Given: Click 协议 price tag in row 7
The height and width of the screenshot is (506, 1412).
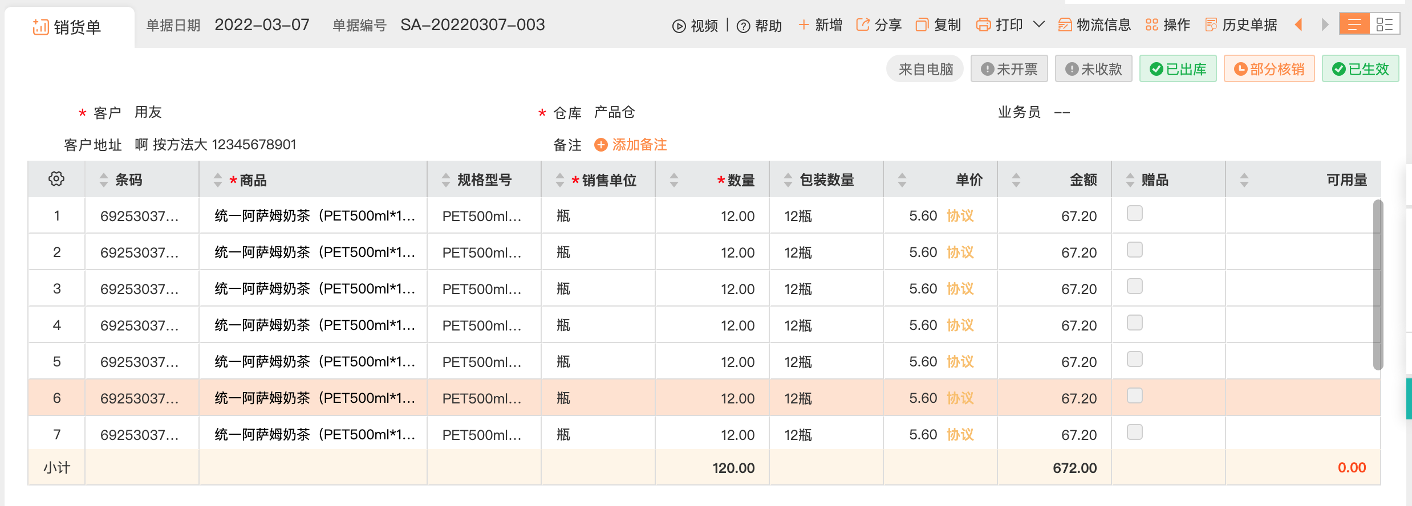Looking at the screenshot, I should tap(960, 435).
